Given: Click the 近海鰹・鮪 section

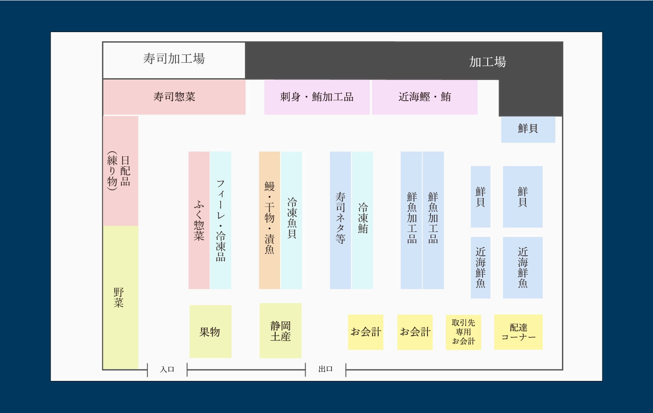Looking at the screenshot, I should (424, 97).
